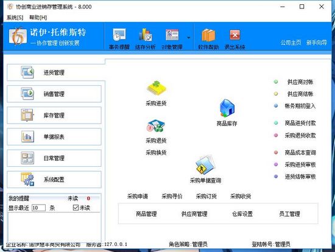Open 供应商结帐 link

click(300, 94)
